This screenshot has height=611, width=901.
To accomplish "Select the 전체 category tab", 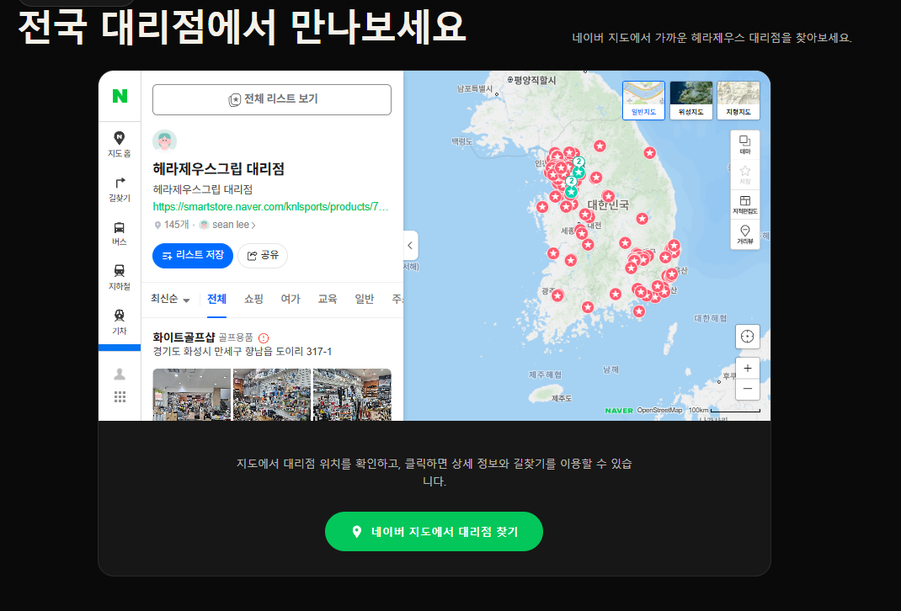I will (x=216, y=299).
